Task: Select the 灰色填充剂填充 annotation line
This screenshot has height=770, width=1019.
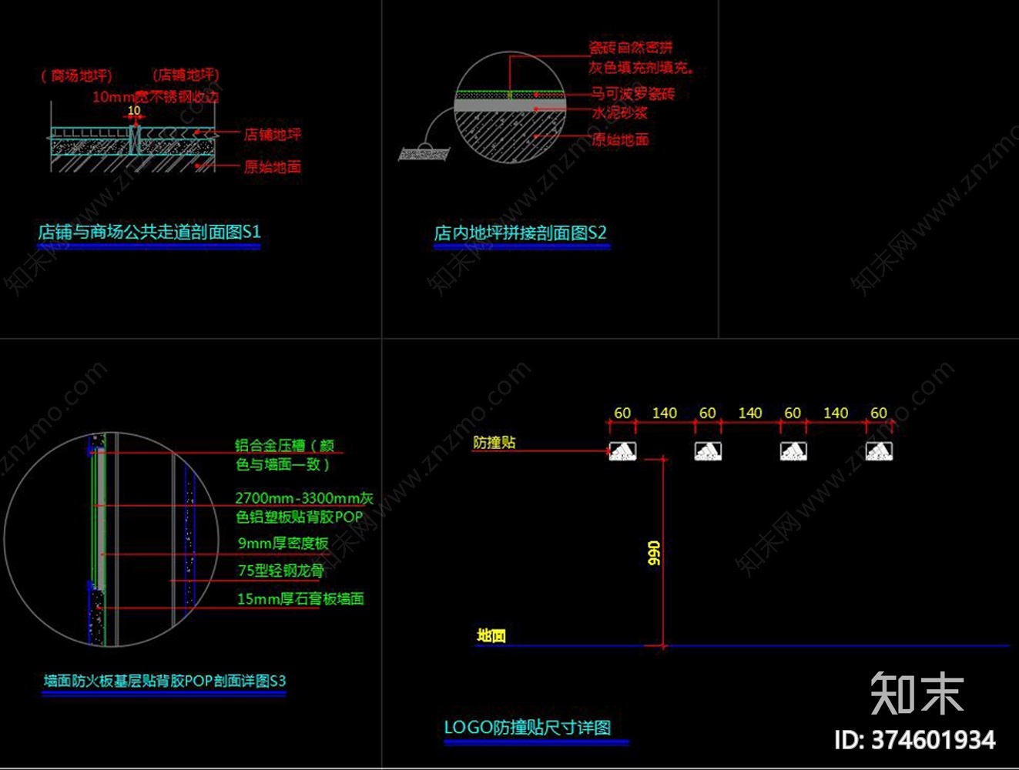Action: click(x=641, y=68)
